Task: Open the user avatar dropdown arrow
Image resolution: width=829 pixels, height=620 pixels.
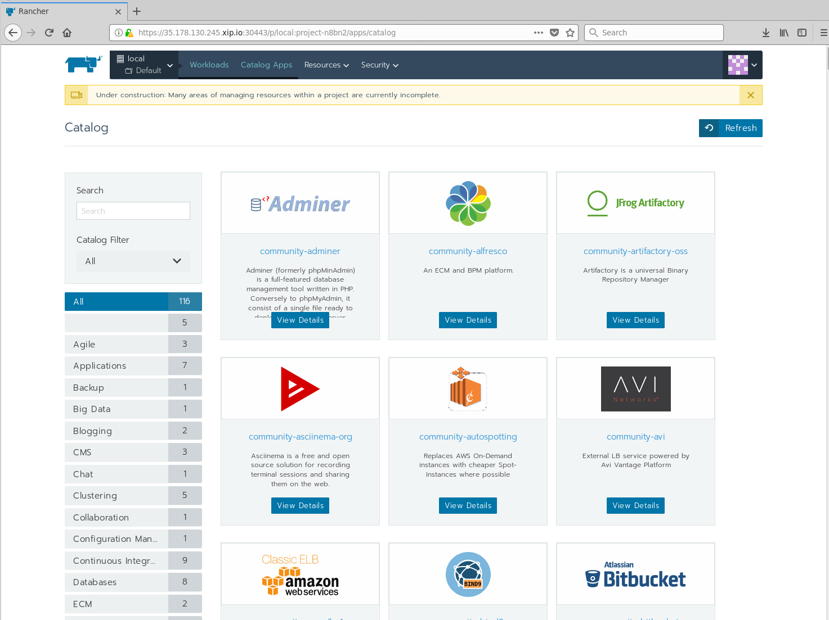Action: pyautogui.click(x=754, y=65)
